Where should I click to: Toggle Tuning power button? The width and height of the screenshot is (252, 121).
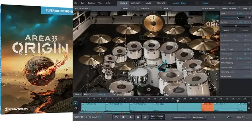point(245,22)
